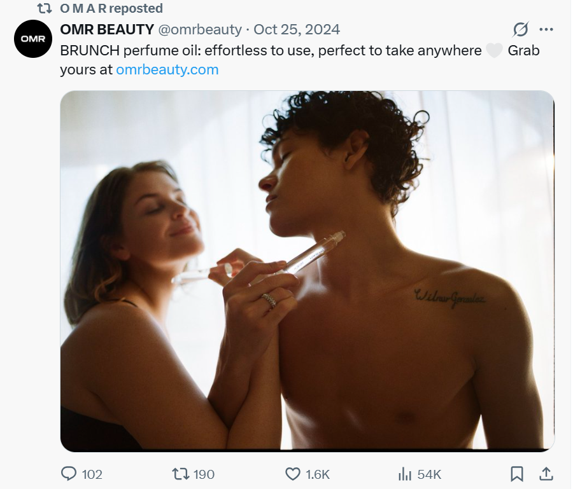This screenshot has width=573, height=489.
Task: Click the share upload arrow icon
Action: coord(546,474)
